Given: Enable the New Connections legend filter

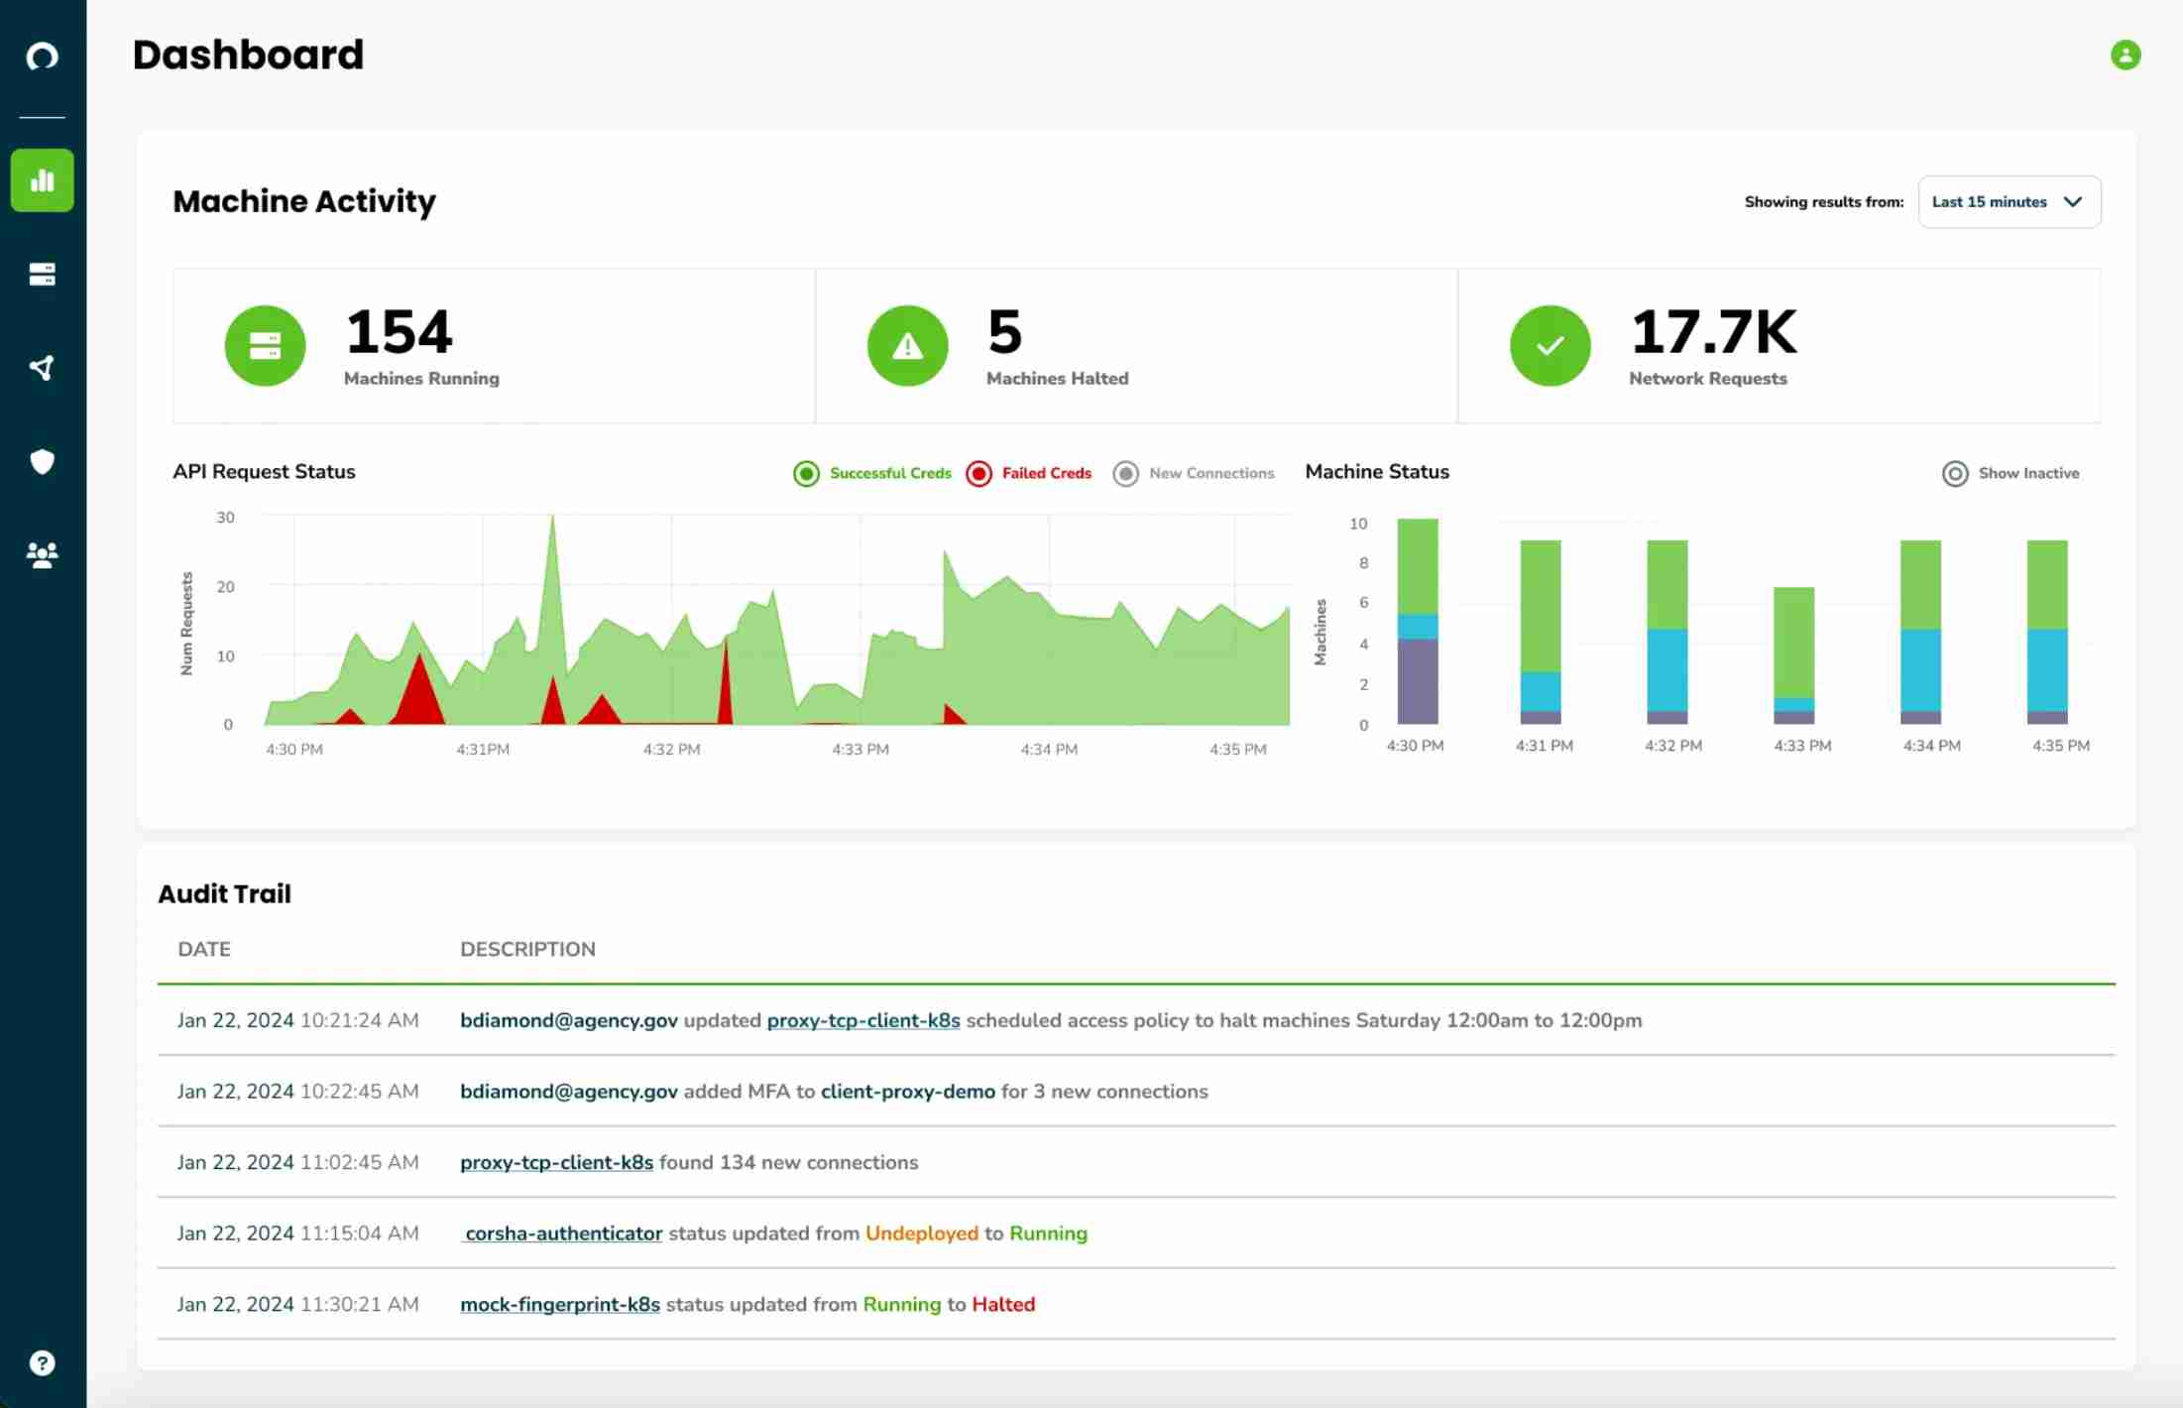Looking at the screenshot, I should click(1195, 473).
